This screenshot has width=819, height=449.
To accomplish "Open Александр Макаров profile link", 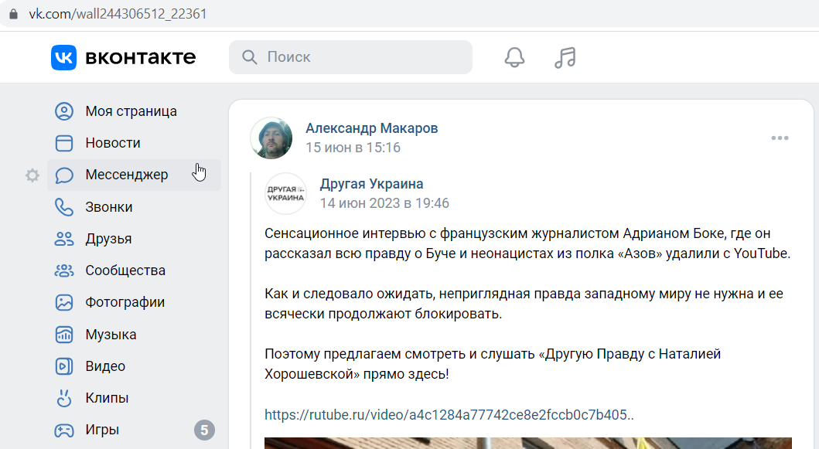I will (371, 128).
